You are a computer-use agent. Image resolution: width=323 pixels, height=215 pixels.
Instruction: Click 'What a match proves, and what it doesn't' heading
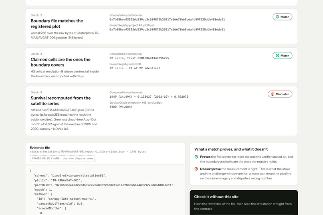(x=231, y=149)
